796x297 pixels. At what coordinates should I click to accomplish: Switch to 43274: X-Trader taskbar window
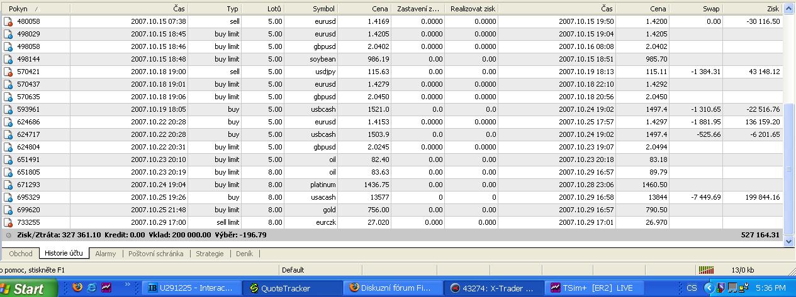click(x=494, y=288)
